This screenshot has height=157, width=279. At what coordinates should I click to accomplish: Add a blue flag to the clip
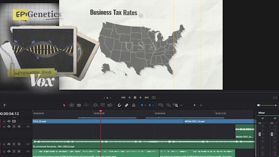142,105
